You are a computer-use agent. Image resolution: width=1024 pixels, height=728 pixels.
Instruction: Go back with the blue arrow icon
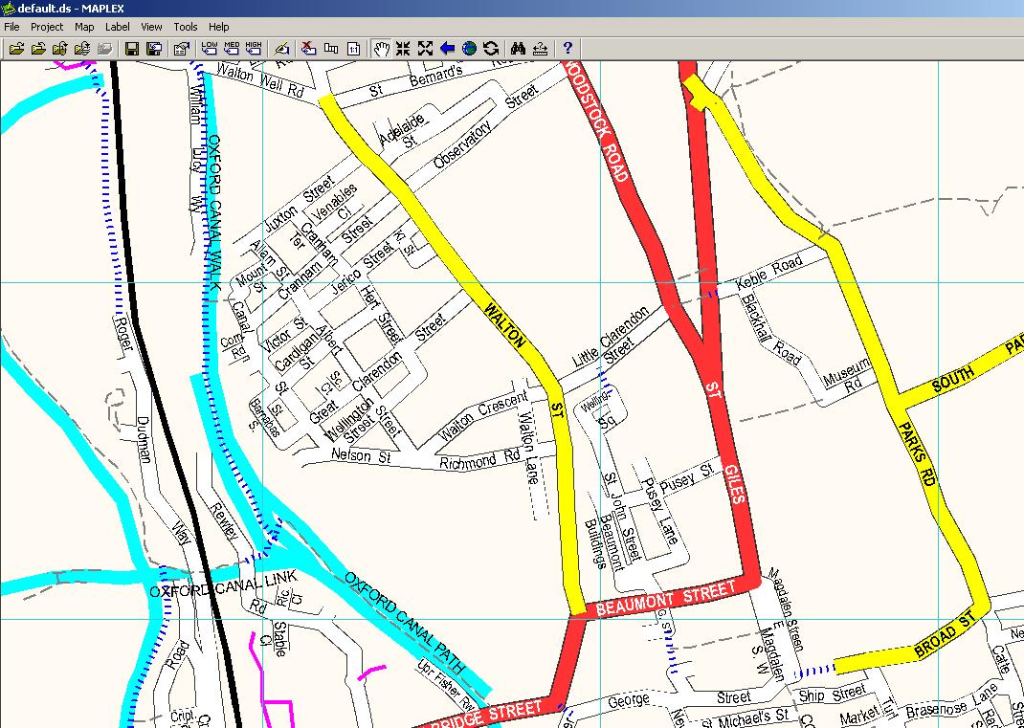pos(447,49)
